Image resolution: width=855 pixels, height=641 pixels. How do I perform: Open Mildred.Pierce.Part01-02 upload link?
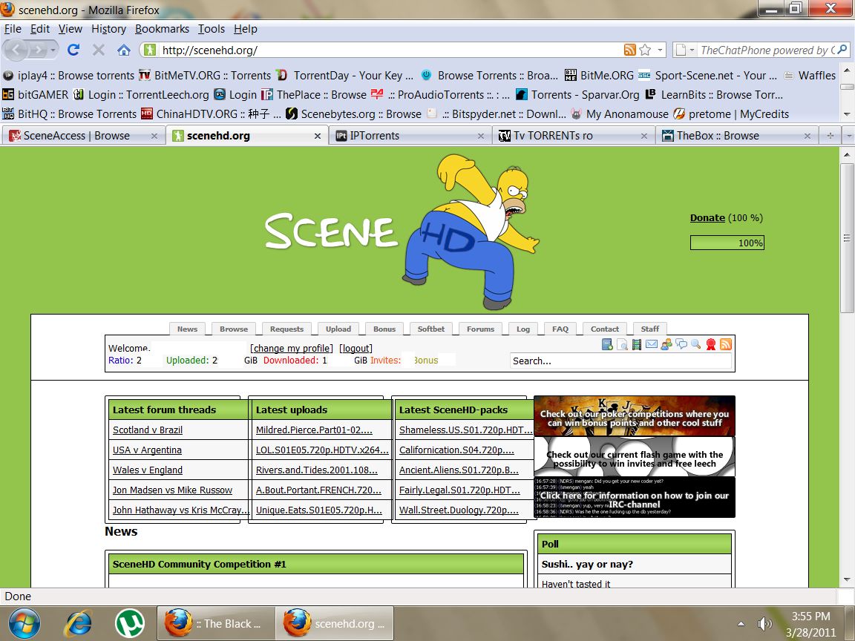click(x=314, y=430)
